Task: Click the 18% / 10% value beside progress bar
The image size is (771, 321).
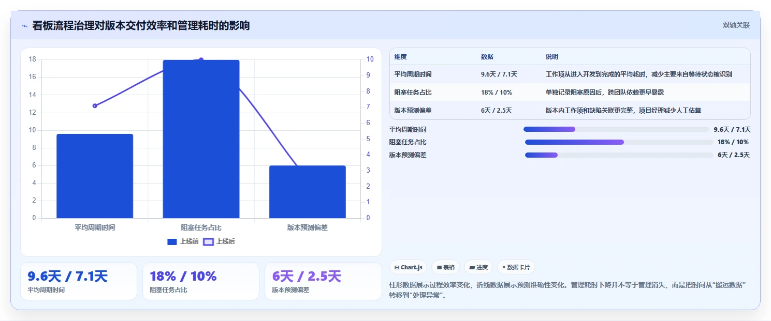Action: (x=733, y=142)
